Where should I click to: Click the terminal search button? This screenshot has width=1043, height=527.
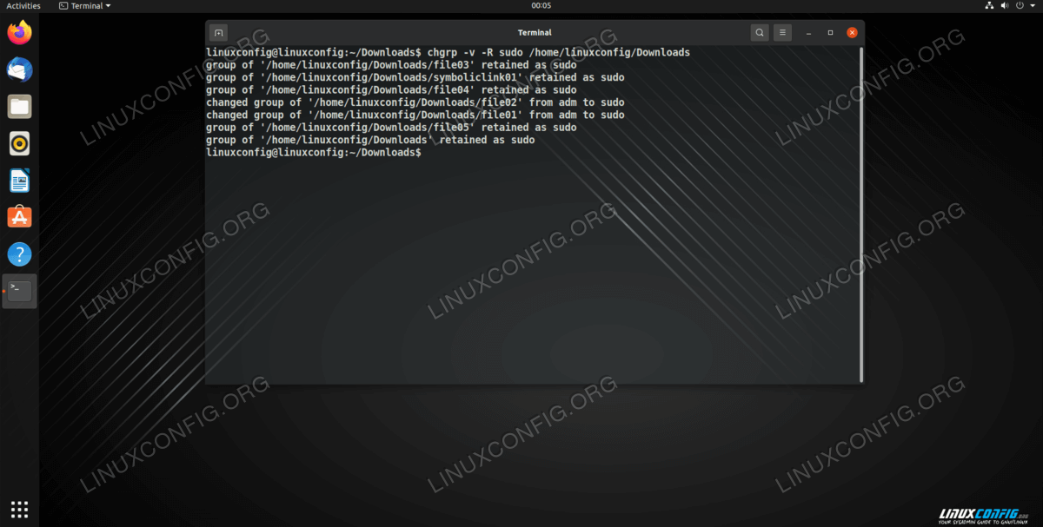(x=760, y=33)
